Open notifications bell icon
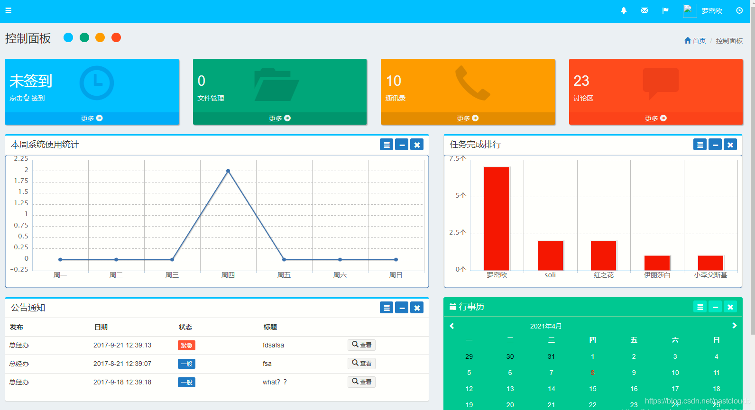Image resolution: width=755 pixels, height=410 pixels. pos(624,10)
